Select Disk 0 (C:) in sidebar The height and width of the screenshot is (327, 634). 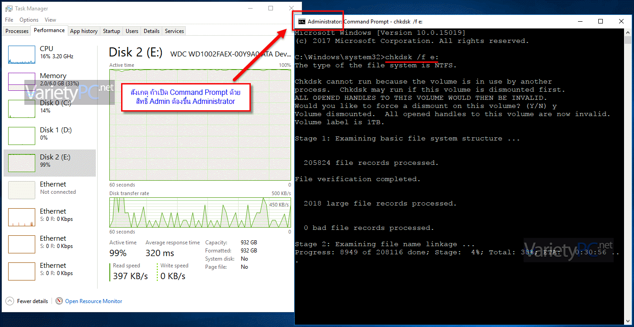pos(50,109)
